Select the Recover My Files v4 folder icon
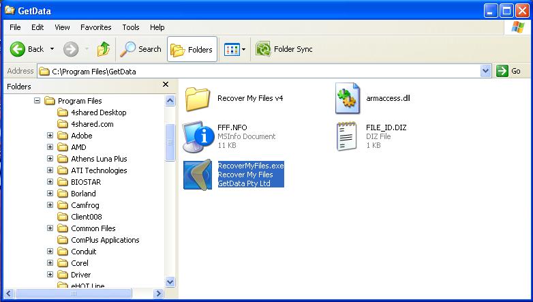The height and width of the screenshot is (302, 533). tap(197, 99)
